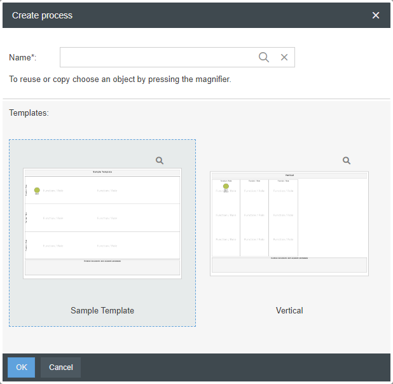
Task: Click the green start event in Vertical template
Action: 226,186
